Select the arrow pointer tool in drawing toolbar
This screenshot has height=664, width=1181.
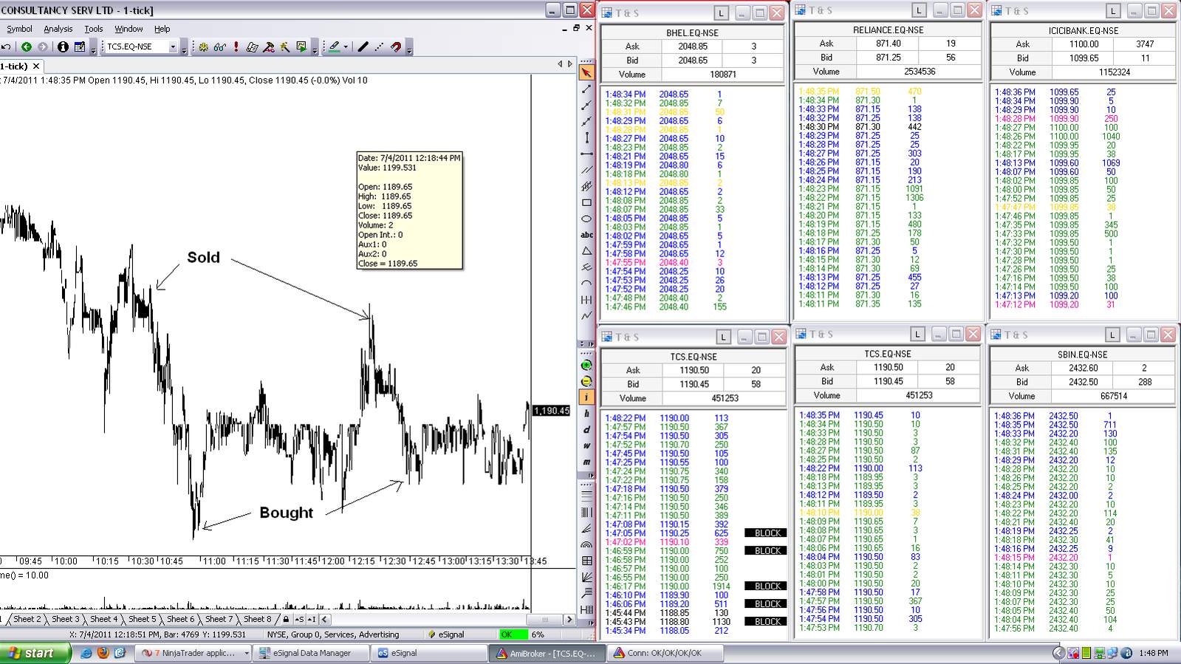[x=586, y=72]
